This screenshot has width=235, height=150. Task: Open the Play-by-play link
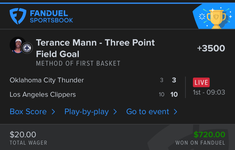click(x=86, y=112)
